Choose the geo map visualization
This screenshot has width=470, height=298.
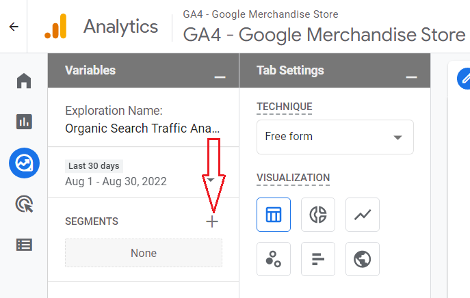click(x=363, y=259)
